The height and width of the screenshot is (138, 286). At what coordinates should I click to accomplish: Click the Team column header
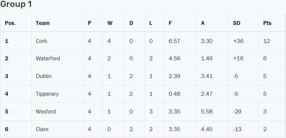(43, 23)
